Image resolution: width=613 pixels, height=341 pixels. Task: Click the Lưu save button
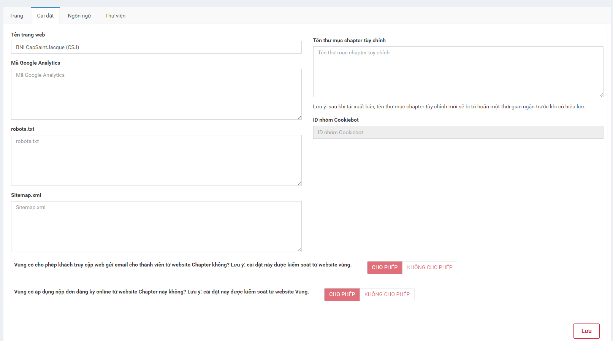586,331
